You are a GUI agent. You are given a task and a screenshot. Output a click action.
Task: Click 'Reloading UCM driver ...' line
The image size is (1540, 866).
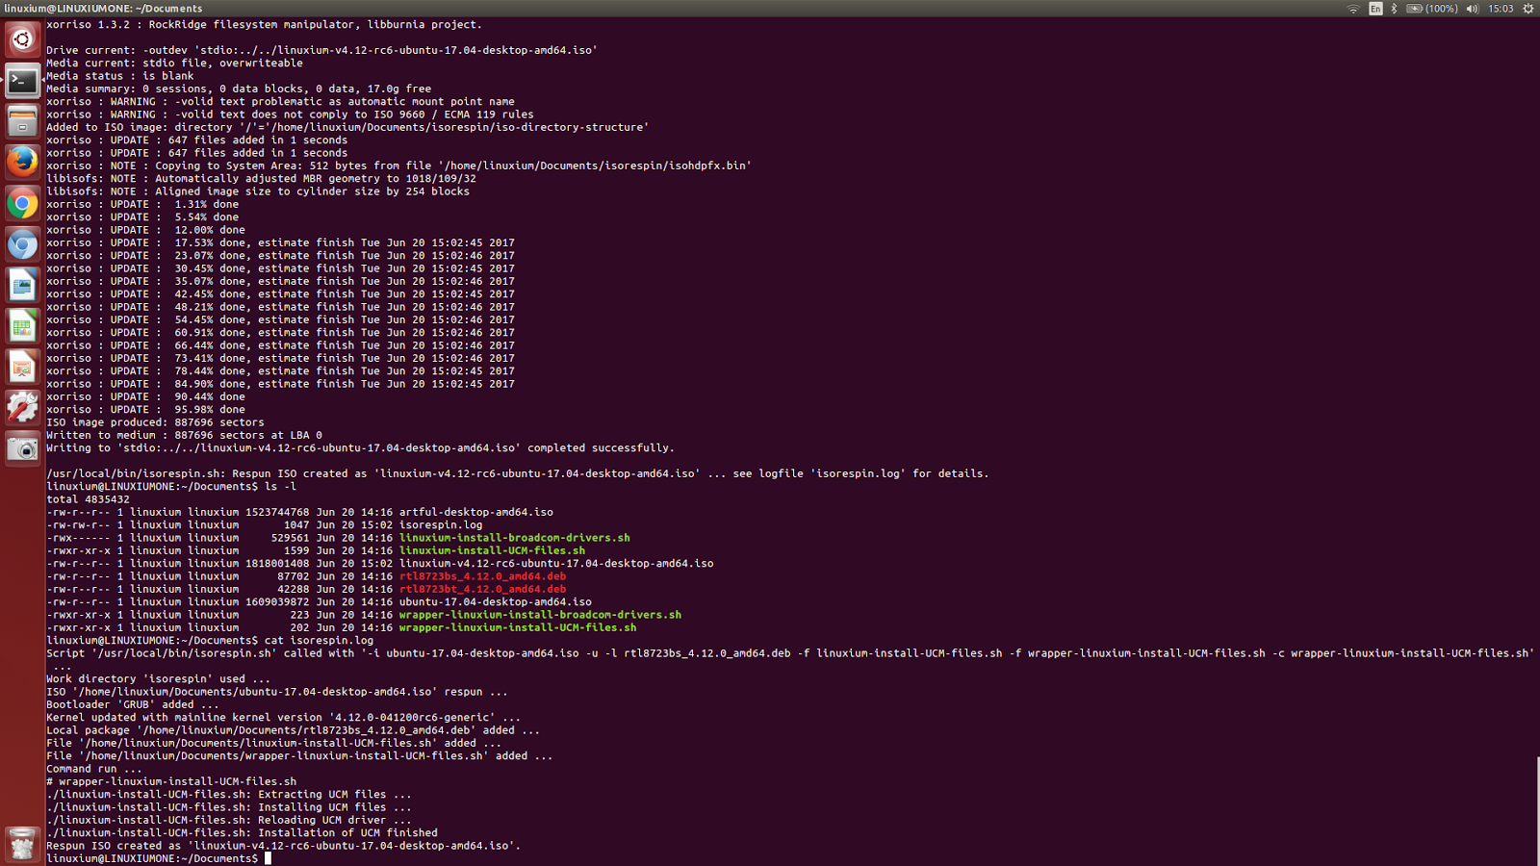pos(229,820)
